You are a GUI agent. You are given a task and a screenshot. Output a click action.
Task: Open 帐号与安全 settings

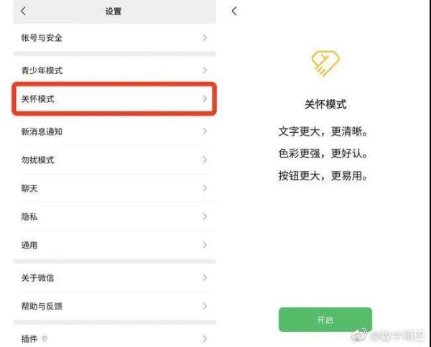(x=114, y=37)
